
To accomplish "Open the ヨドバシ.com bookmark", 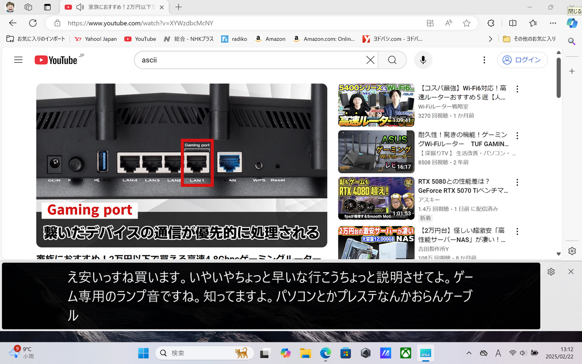I will click(392, 39).
